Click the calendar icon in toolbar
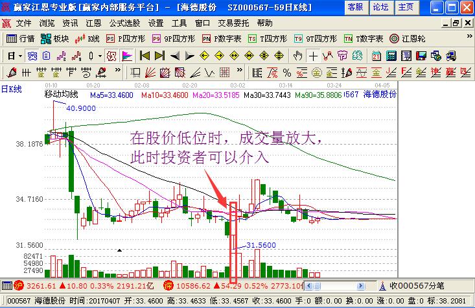 (377, 55)
